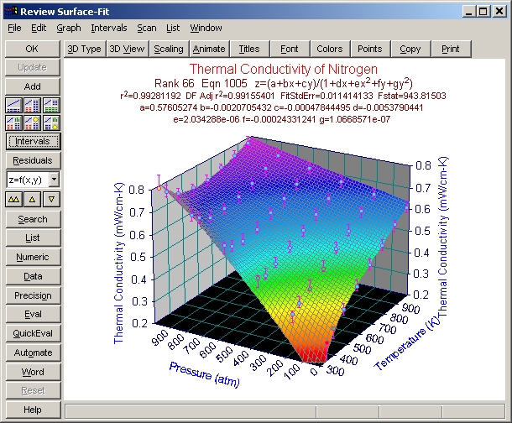
Task: Click the yellow down-triangle button
Action: coord(50,199)
